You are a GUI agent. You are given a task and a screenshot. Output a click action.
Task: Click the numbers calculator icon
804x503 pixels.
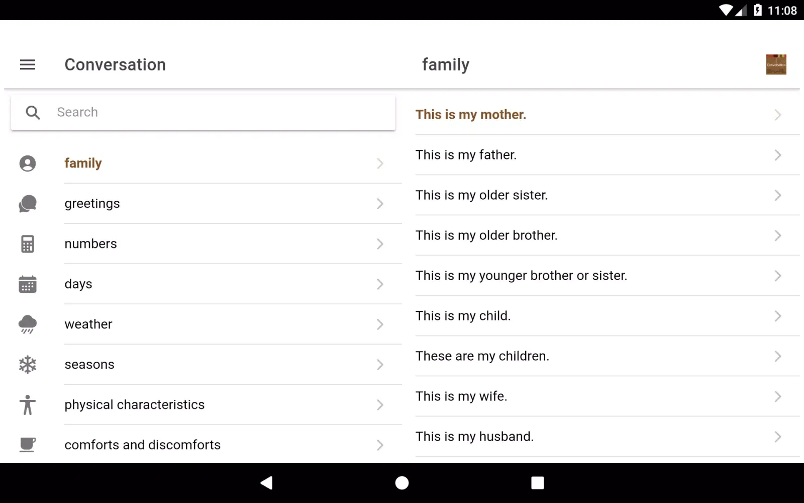[28, 244]
